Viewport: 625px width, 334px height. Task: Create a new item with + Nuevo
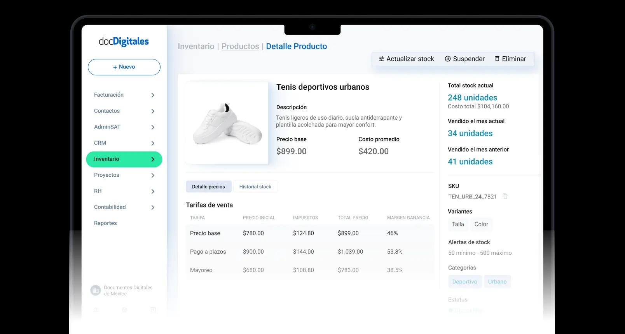(x=124, y=67)
